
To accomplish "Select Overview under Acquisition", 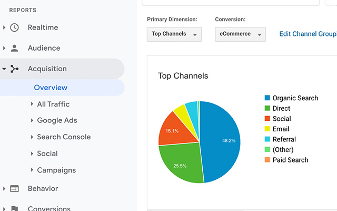I will (51, 88).
